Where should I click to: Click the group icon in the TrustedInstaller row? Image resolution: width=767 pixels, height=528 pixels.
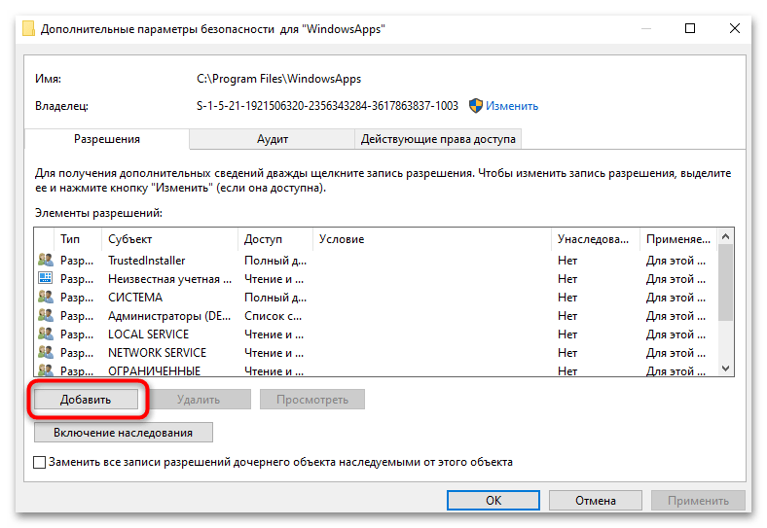point(46,260)
